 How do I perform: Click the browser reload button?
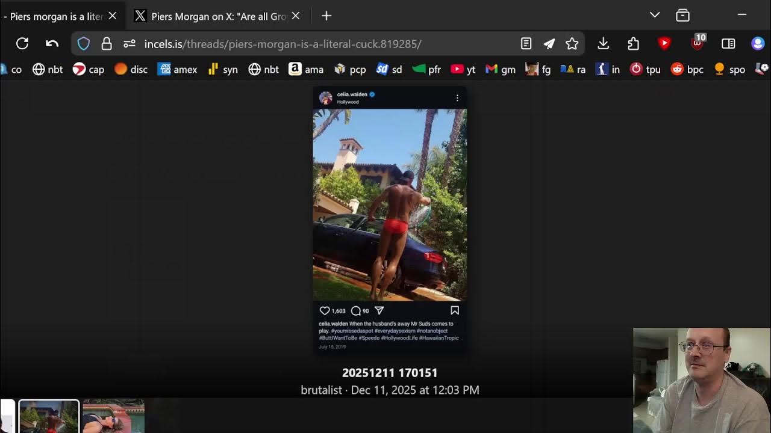pos(22,43)
